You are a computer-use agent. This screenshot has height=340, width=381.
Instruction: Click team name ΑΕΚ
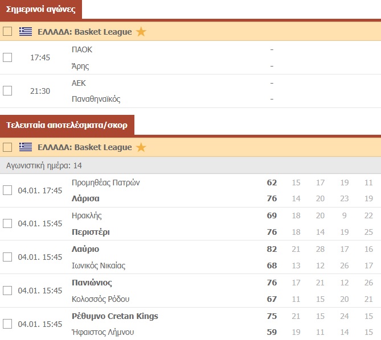[79, 83]
